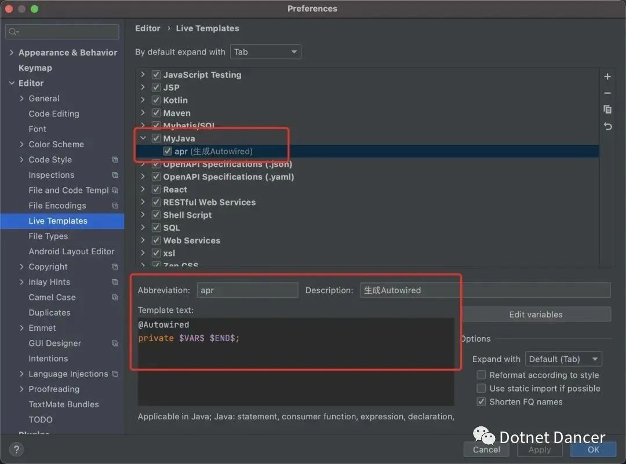Image resolution: width=626 pixels, height=464 pixels.
Task: Remove selected template with minus icon
Action: pyautogui.click(x=607, y=93)
